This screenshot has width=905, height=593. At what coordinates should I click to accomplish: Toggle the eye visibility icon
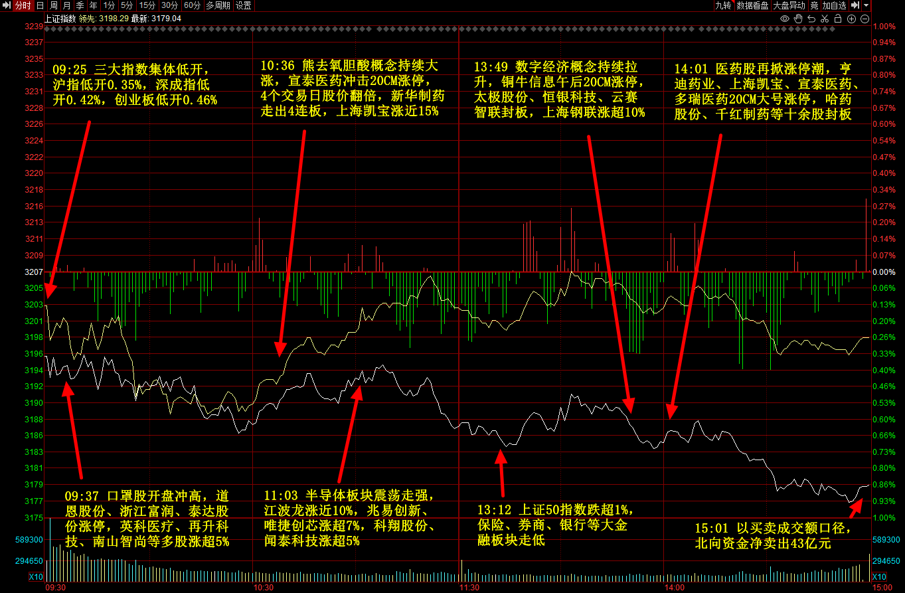click(785, 19)
